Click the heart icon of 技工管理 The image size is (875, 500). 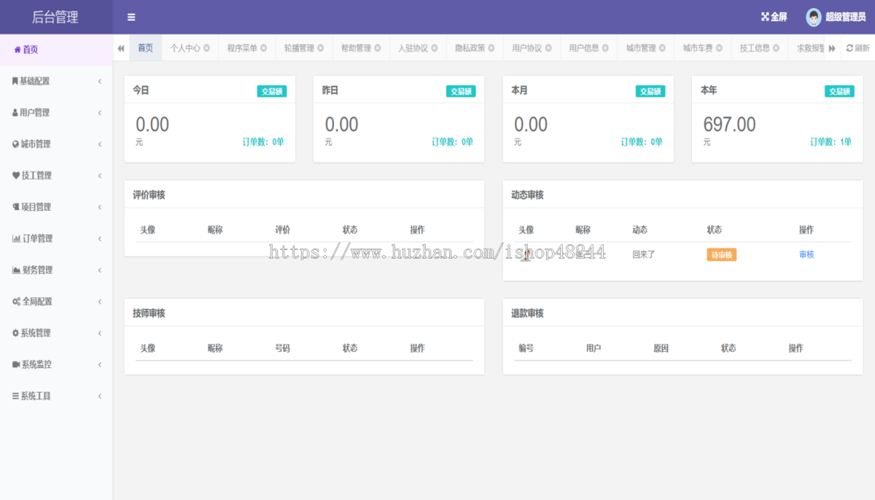16,176
